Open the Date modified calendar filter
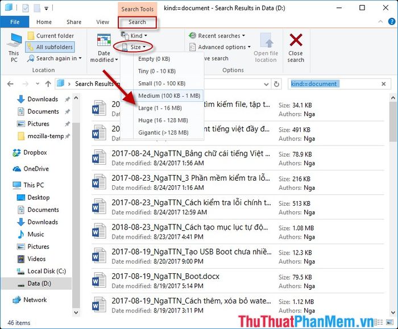This screenshot has width=398, height=329. (104, 47)
